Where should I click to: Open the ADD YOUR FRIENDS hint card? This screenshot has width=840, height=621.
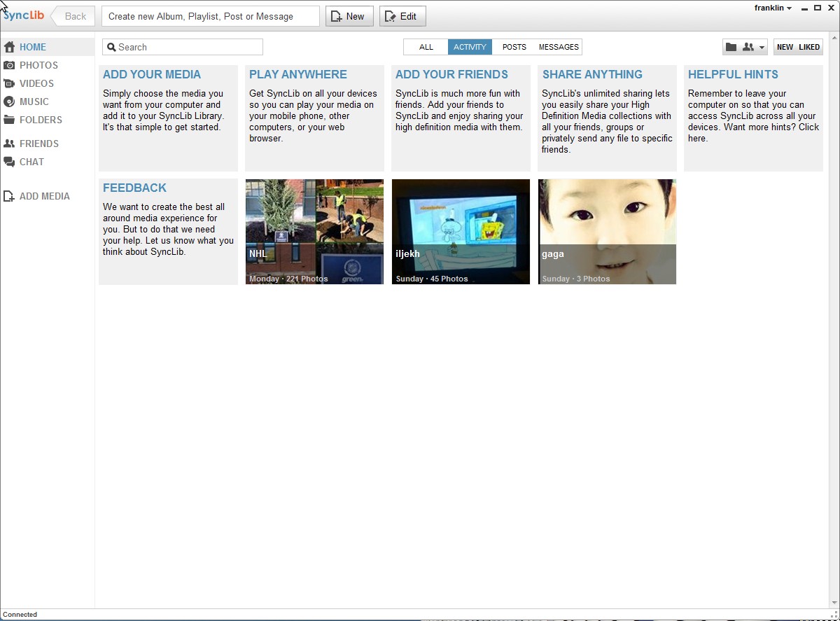point(461,118)
